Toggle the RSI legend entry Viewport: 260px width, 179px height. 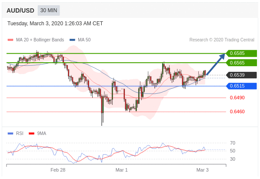point(16,134)
